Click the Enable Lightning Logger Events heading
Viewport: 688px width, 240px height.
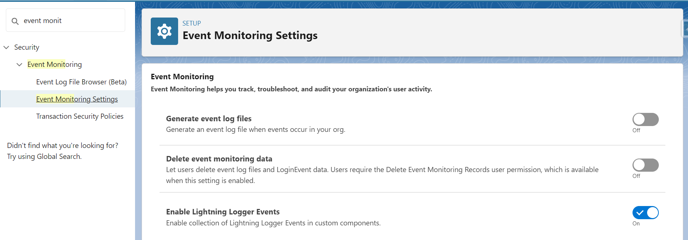(223, 212)
